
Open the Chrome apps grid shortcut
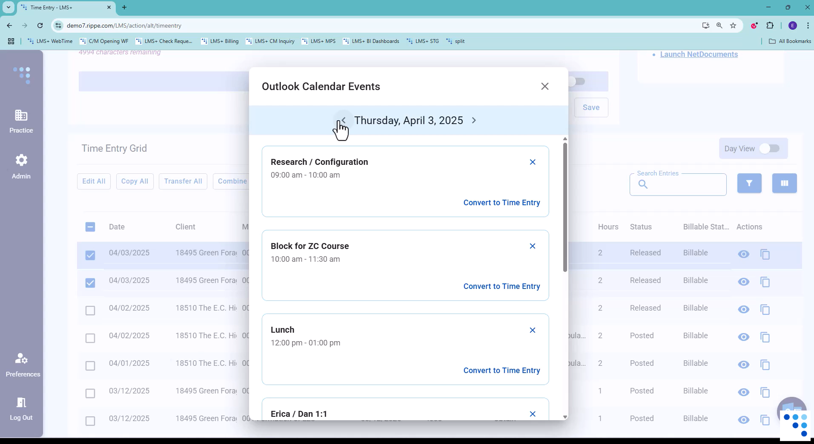coord(11,41)
